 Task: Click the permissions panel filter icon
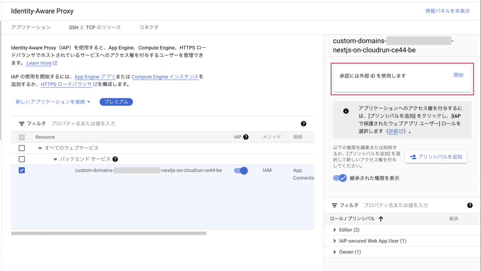(x=335, y=205)
